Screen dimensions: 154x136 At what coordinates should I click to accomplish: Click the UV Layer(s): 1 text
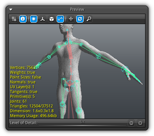(22, 87)
